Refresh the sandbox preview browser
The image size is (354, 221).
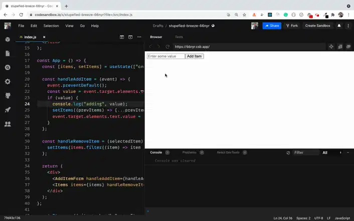coord(167,46)
